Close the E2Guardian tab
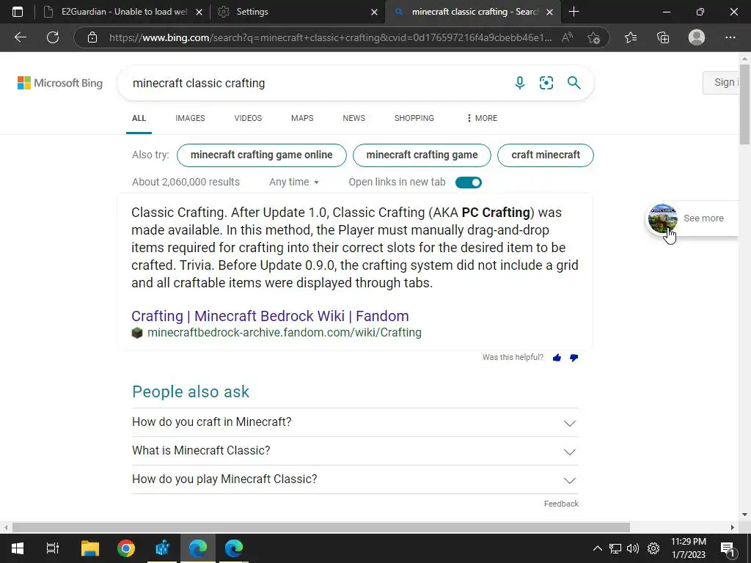The height and width of the screenshot is (563, 751). pos(199,12)
